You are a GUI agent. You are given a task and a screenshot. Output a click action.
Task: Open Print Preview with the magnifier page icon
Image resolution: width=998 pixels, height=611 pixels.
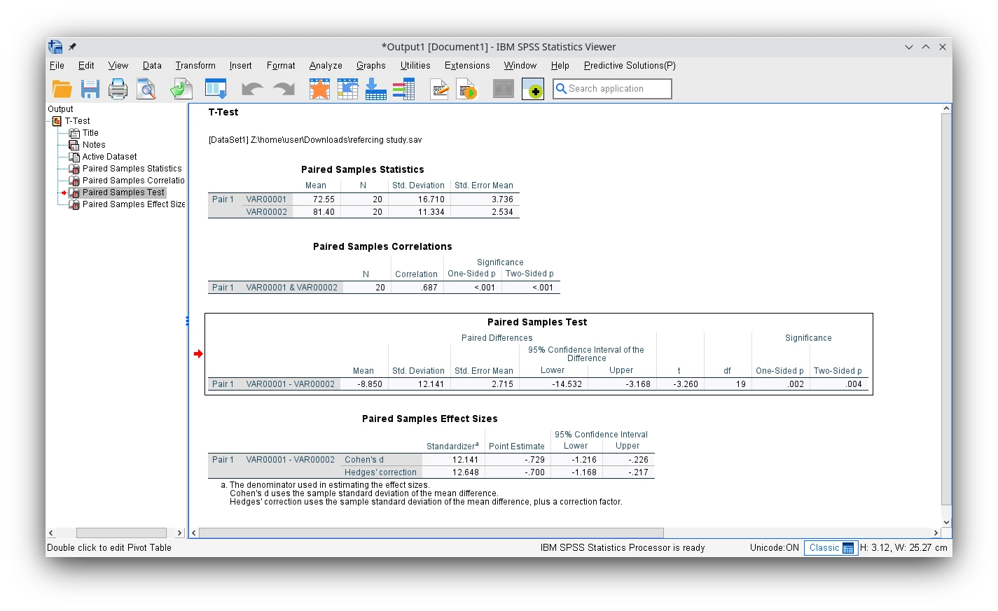(146, 89)
